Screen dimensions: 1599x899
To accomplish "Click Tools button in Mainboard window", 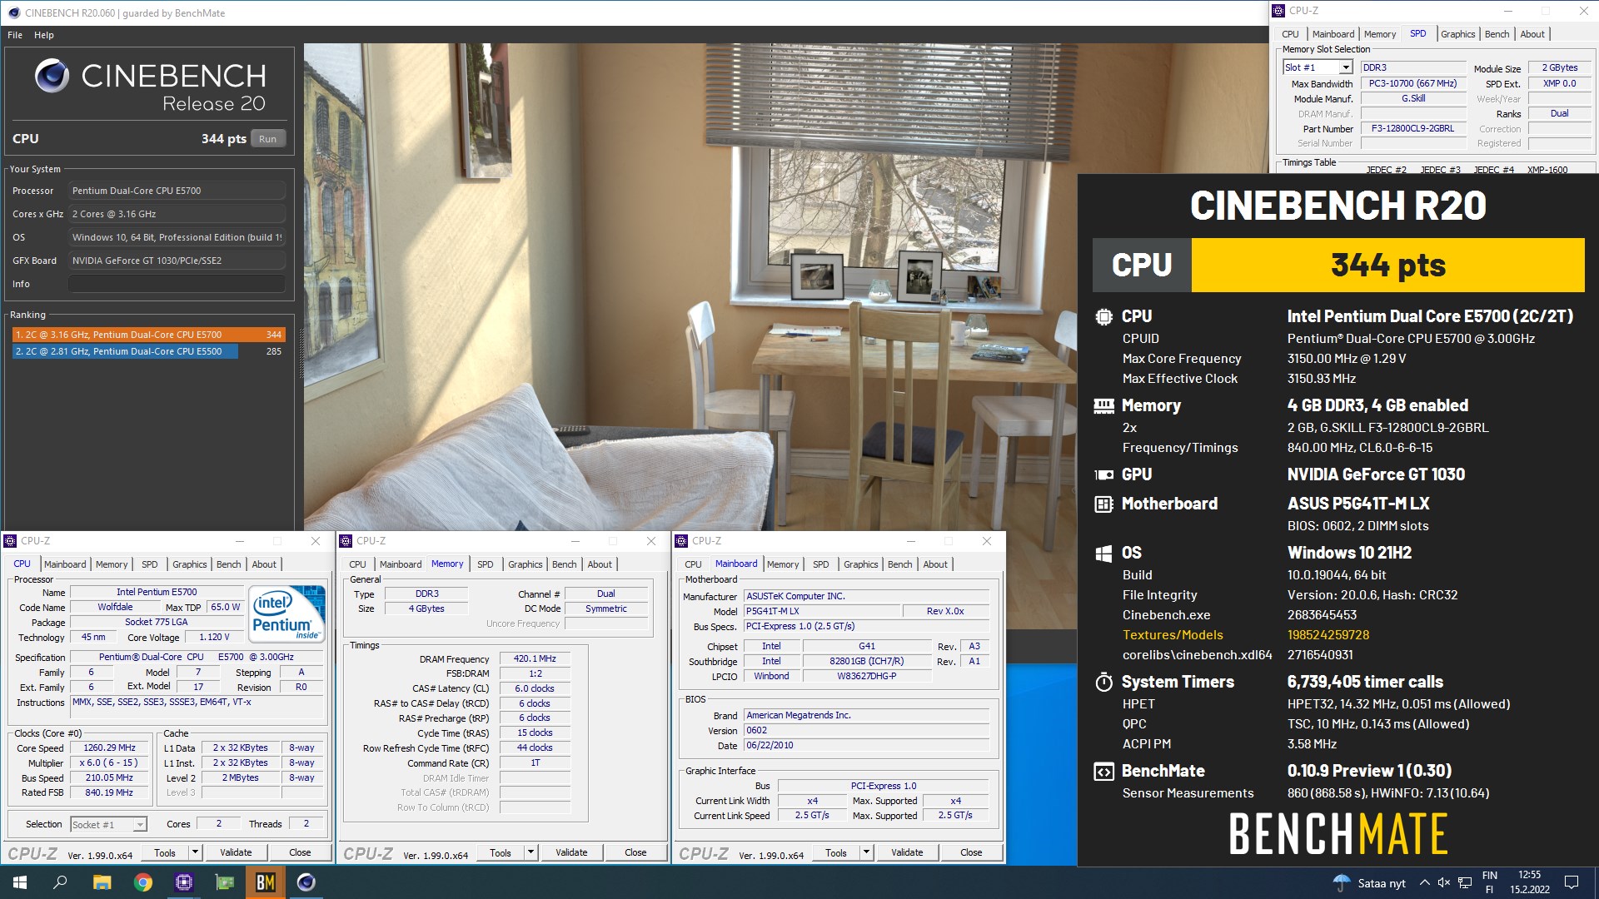I will coord(836,852).
